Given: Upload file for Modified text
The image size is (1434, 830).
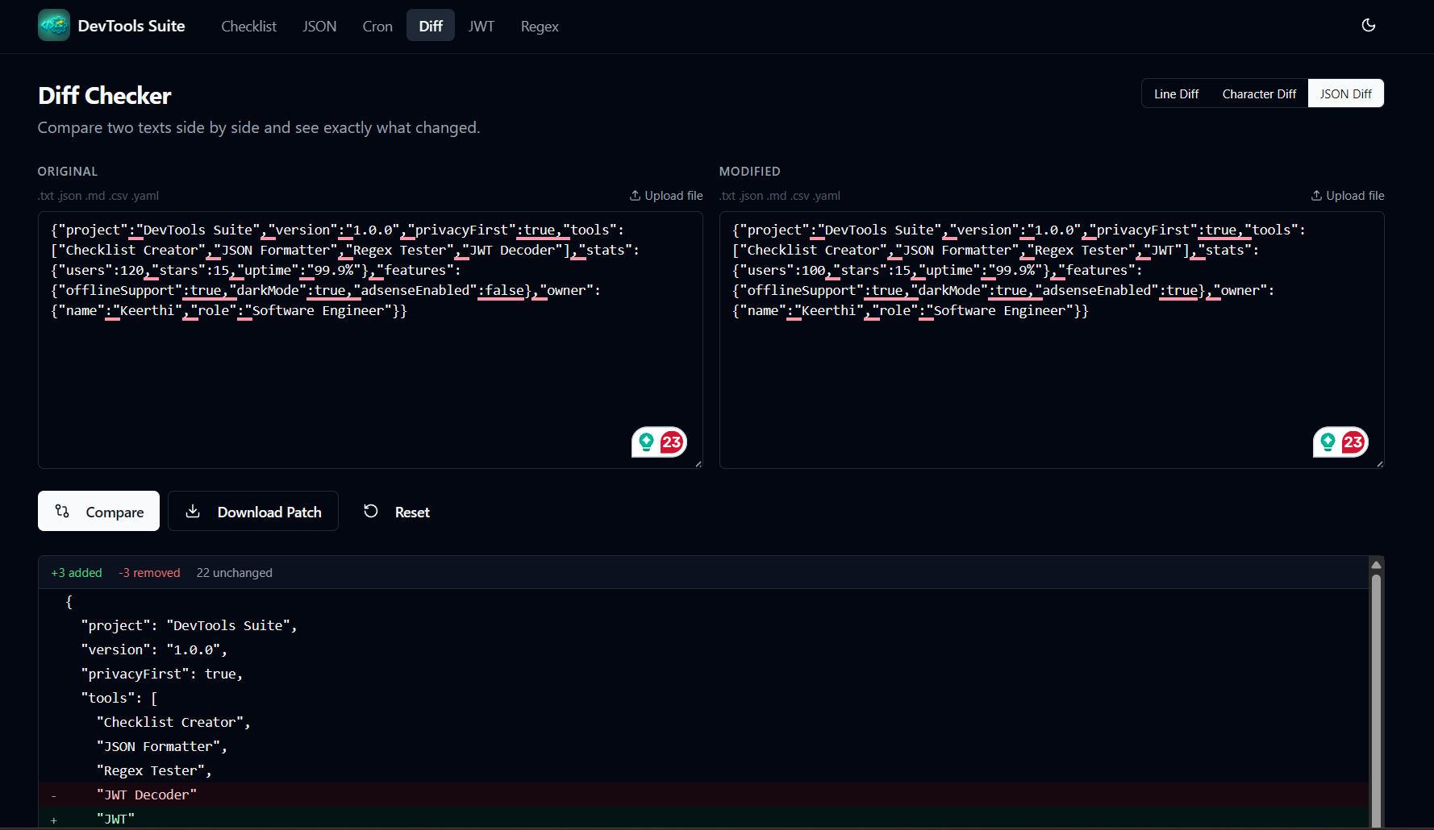Looking at the screenshot, I should pos(1348,196).
